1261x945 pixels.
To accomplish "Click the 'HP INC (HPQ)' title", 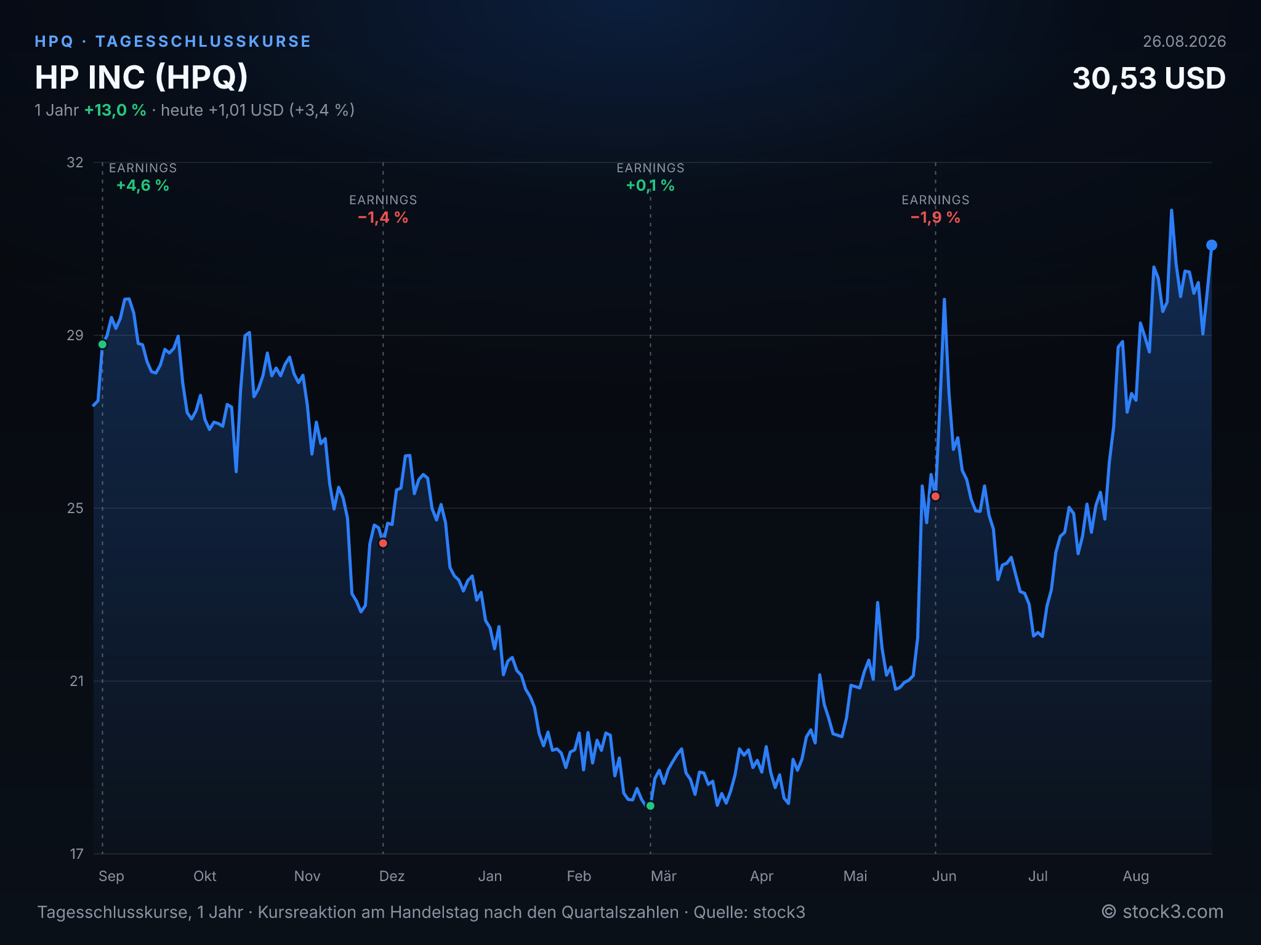I will click(x=142, y=78).
